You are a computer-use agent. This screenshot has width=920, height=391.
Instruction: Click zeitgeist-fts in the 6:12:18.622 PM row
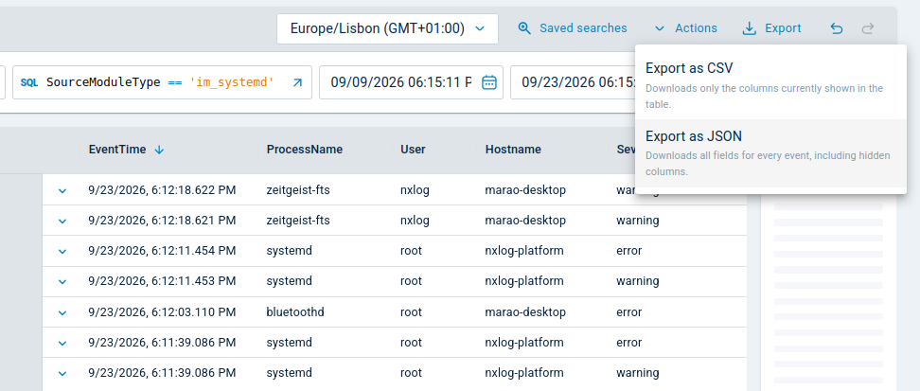(x=298, y=190)
